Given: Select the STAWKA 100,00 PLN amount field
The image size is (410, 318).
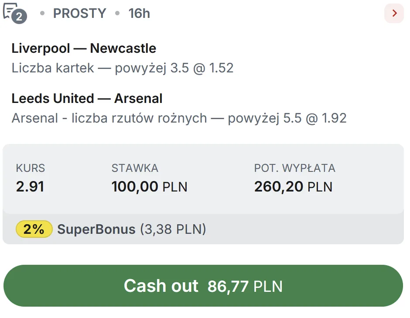Looking at the screenshot, I should pyautogui.click(x=149, y=187).
